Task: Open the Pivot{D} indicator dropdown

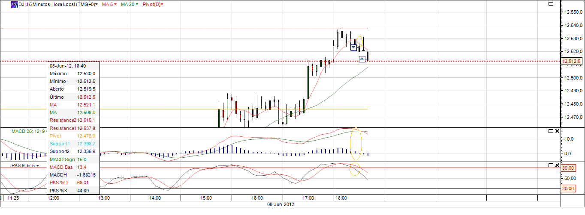Action: click(x=162, y=4)
